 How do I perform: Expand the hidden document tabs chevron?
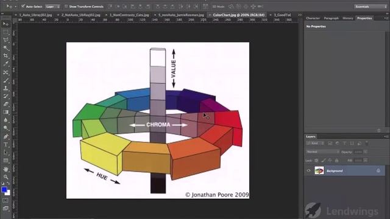(x=300, y=15)
